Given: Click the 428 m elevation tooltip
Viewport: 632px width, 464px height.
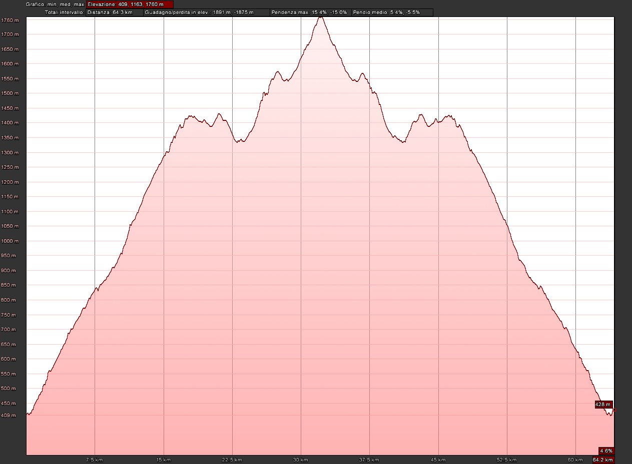Looking at the screenshot, I should 603,404.
